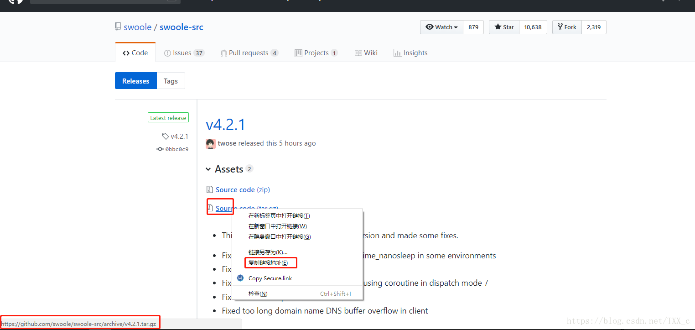Viewport: 695px width, 330px height.
Task: Click the Pull requests count badge 4
Action: pyautogui.click(x=274, y=53)
